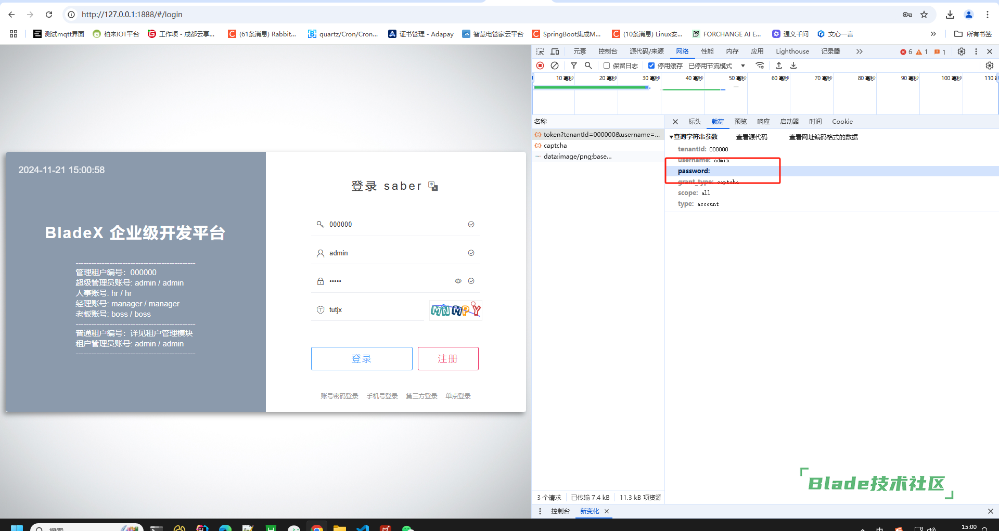Open the Performance tab (性能)
This screenshot has height=531, width=999.
tap(707, 51)
